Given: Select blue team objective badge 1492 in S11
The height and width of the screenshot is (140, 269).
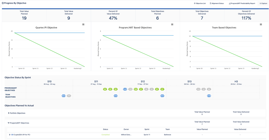Looking at the screenshot, I should pos(116,96).
